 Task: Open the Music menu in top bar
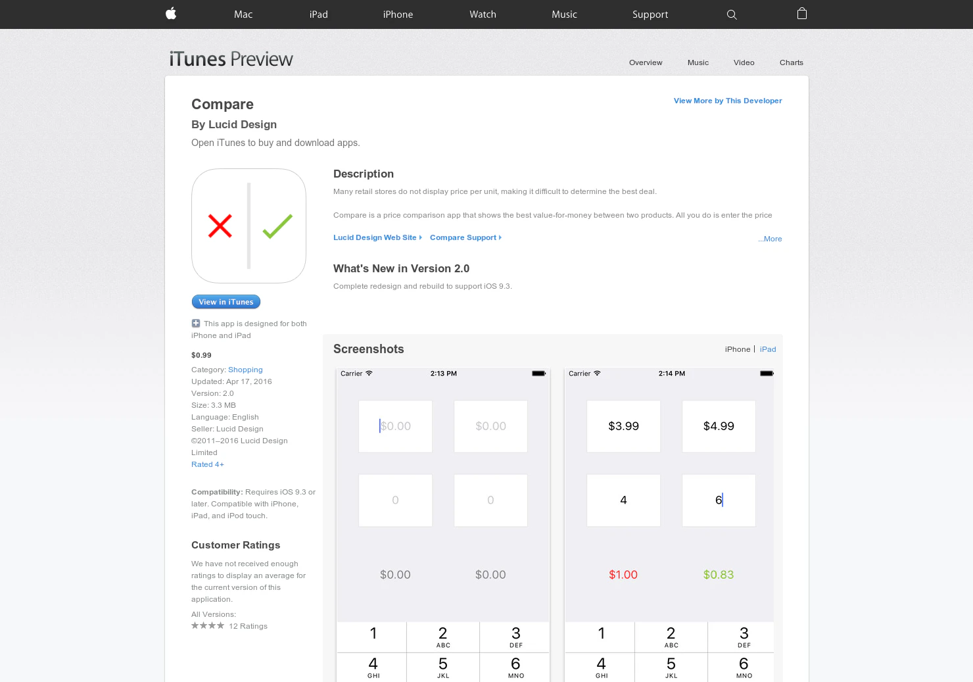tap(564, 14)
